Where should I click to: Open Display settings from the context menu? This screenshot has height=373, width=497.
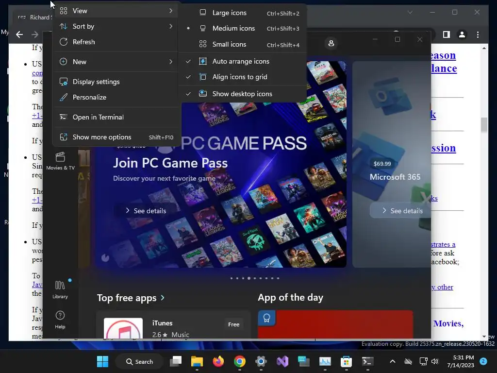tap(116, 82)
